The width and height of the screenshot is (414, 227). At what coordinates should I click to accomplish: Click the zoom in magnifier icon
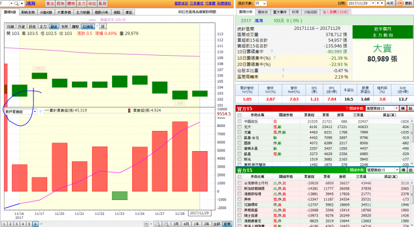point(166,224)
